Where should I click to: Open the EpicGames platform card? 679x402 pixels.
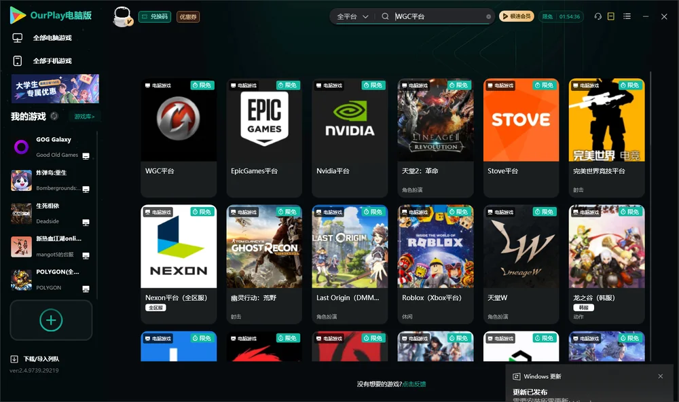[x=264, y=138]
